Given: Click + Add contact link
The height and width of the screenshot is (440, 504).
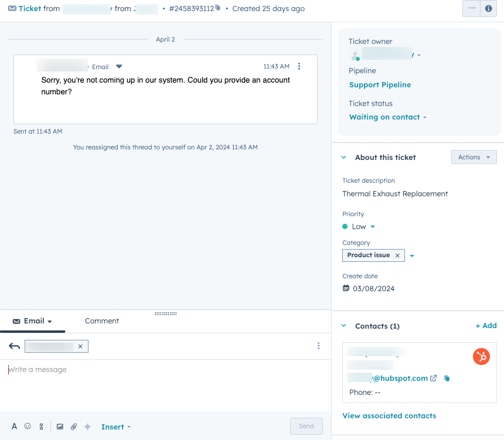Looking at the screenshot, I should pyautogui.click(x=486, y=326).
